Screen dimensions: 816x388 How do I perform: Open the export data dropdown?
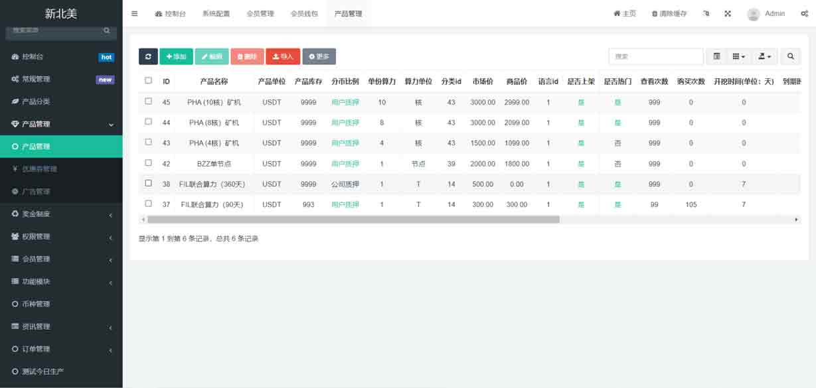click(x=764, y=56)
